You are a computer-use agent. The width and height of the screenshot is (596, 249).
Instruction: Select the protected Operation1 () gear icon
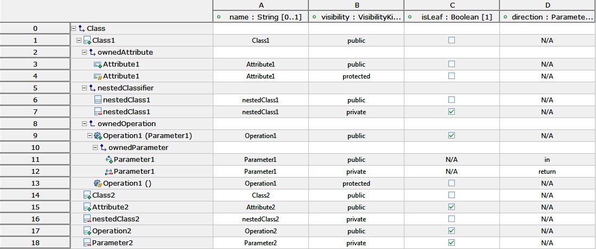coord(98,184)
